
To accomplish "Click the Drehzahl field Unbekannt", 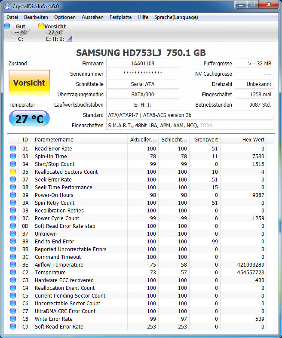I will pyautogui.click(x=254, y=84).
